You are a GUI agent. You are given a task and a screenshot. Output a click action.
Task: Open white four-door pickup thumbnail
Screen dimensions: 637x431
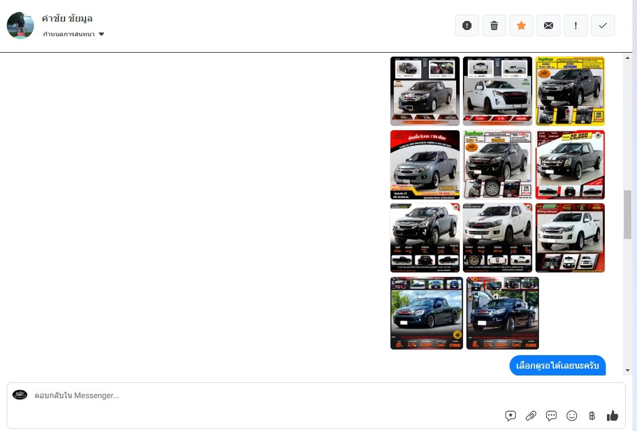click(x=570, y=238)
